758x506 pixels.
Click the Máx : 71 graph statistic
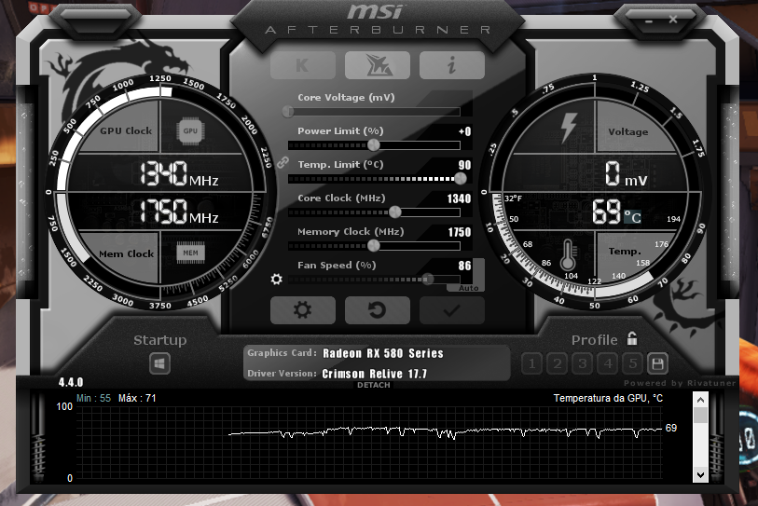coord(137,398)
